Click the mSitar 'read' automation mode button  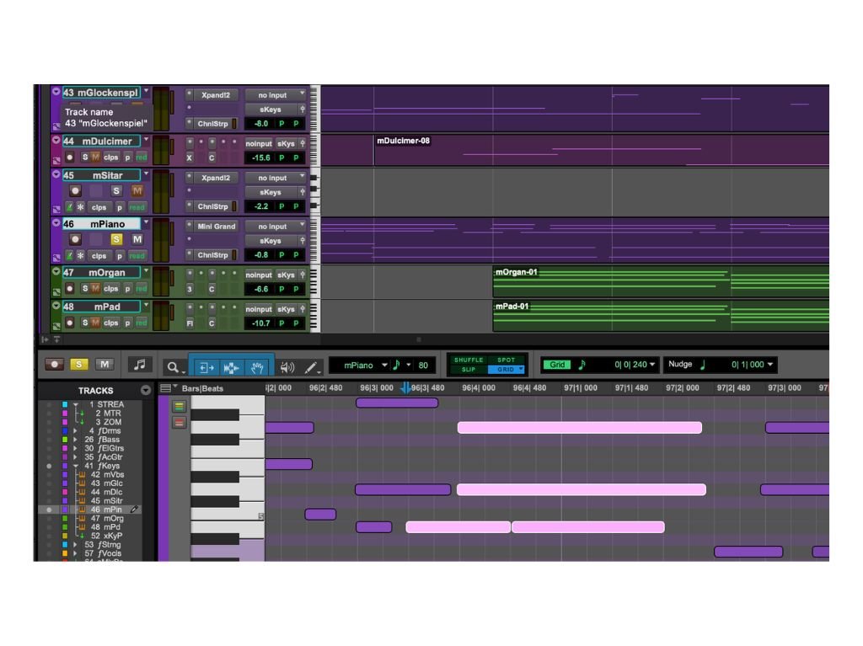[x=137, y=207]
